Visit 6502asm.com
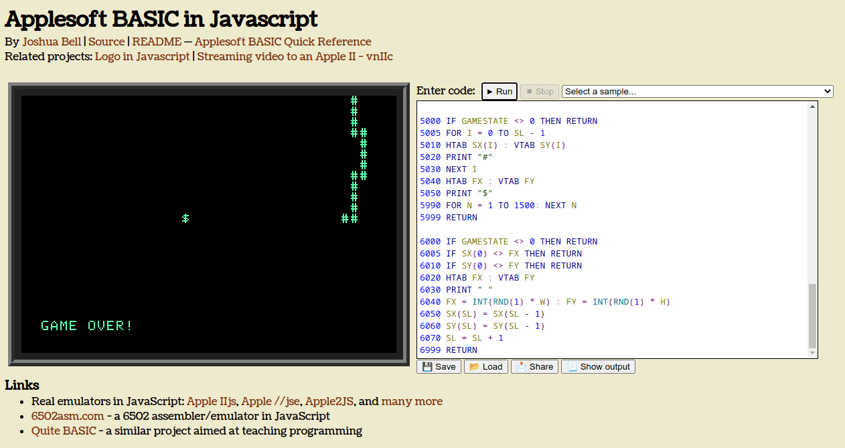 [68, 416]
